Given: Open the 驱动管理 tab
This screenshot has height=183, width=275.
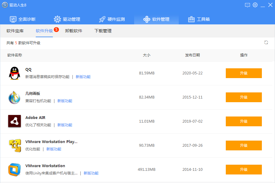Looking at the screenshot, I should tap(67, 19).
